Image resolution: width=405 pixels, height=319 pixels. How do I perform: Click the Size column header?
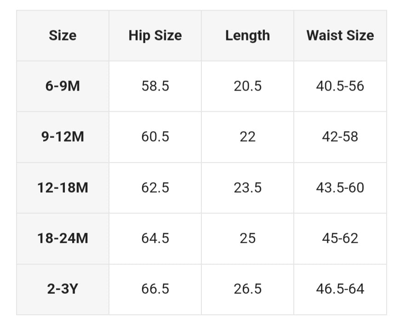click(63, 36)
